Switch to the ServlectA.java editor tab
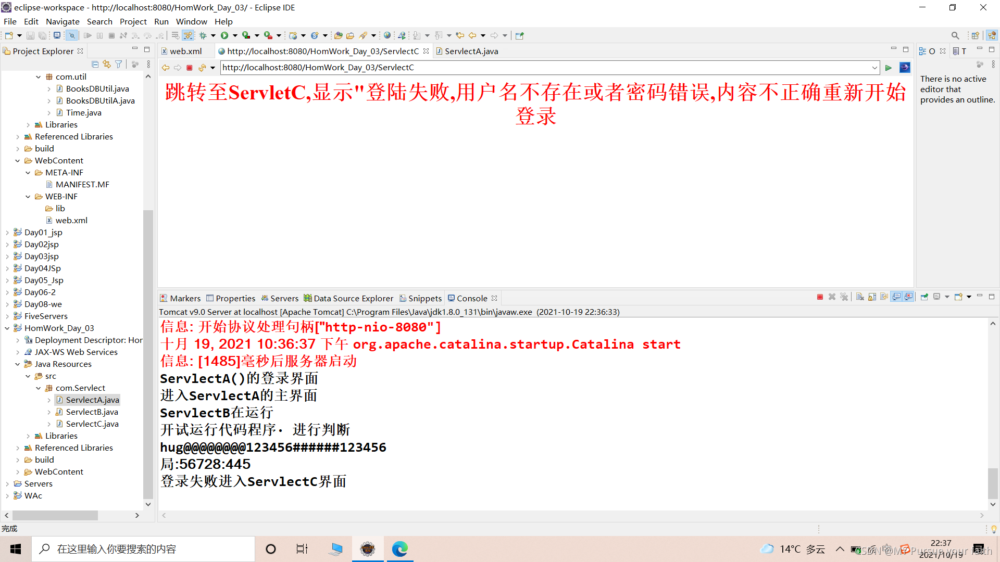1000x562 pixels. pos(471,51)
